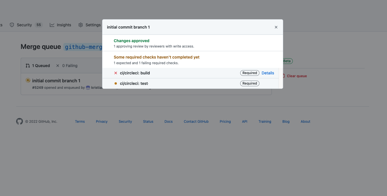Open the Insights tab
Screen dimensions: 387x196
pos(64,25)
